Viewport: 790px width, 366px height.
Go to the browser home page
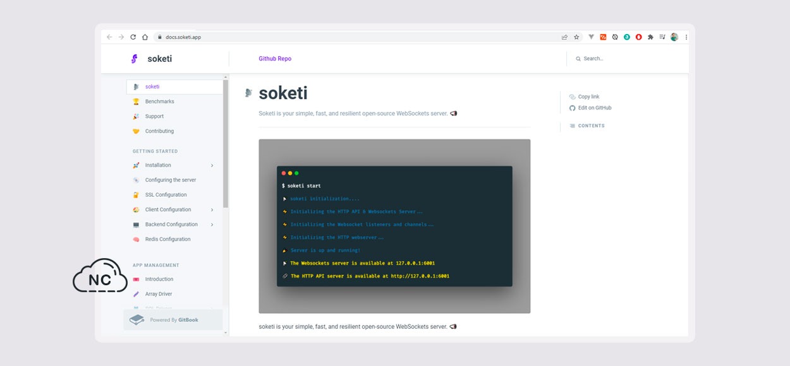(145, 37)
